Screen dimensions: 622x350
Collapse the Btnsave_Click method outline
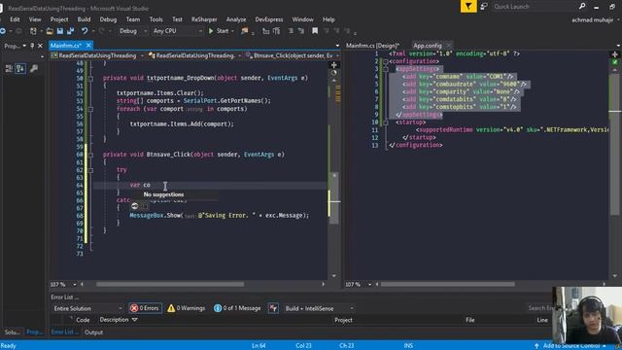[90, 155]
